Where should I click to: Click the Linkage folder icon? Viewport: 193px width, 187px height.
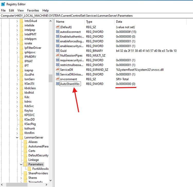pyautogui.click(x=25, y=160)
